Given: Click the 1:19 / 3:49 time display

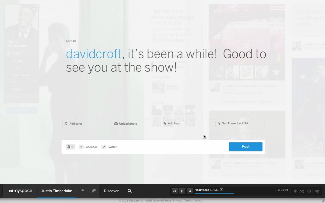Looking at the screenshot, I should (282, 190).
